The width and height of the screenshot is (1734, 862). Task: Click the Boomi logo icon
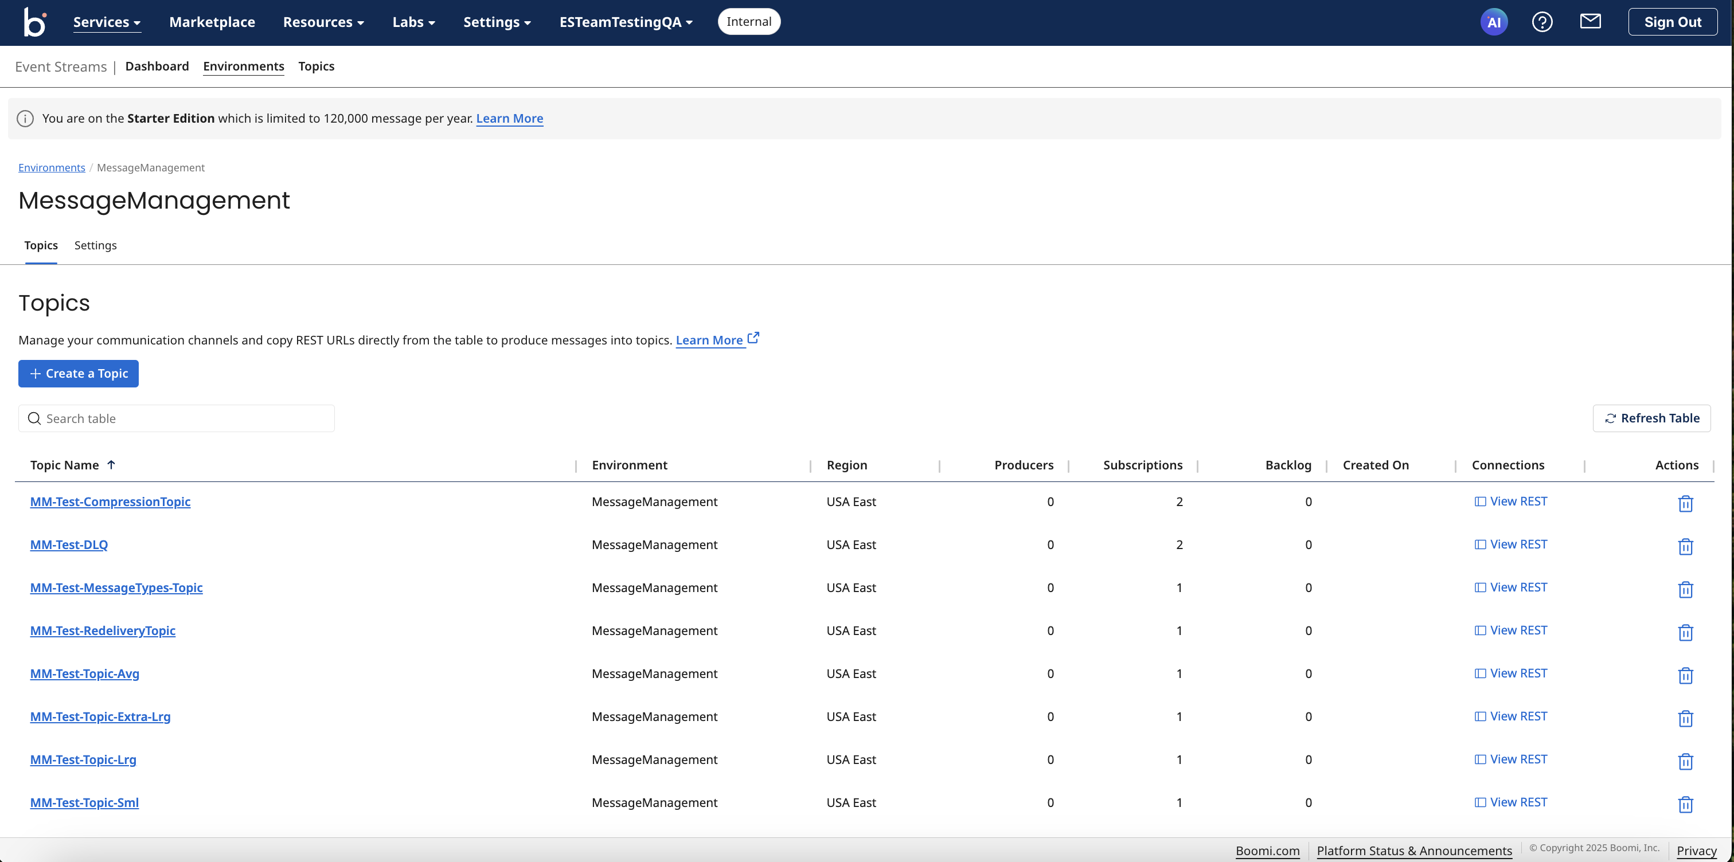point(34,22)
